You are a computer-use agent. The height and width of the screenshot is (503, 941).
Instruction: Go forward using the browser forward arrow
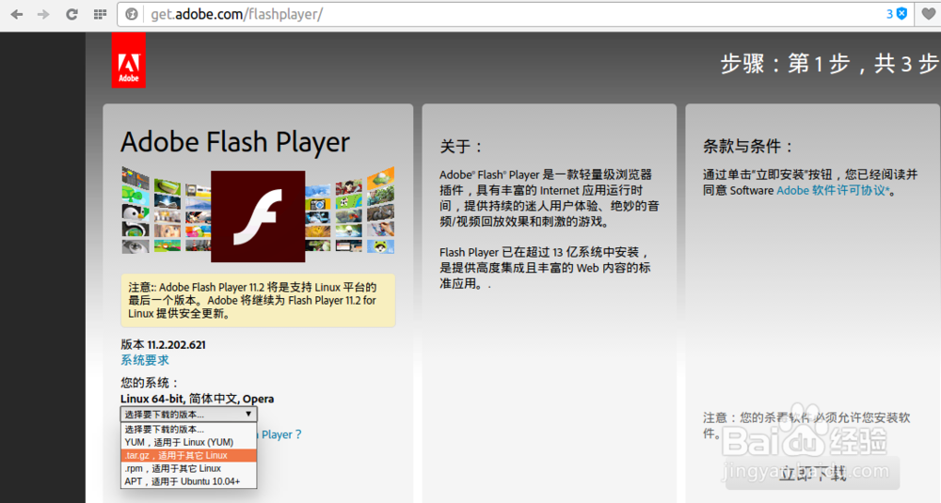pos(43,14)
